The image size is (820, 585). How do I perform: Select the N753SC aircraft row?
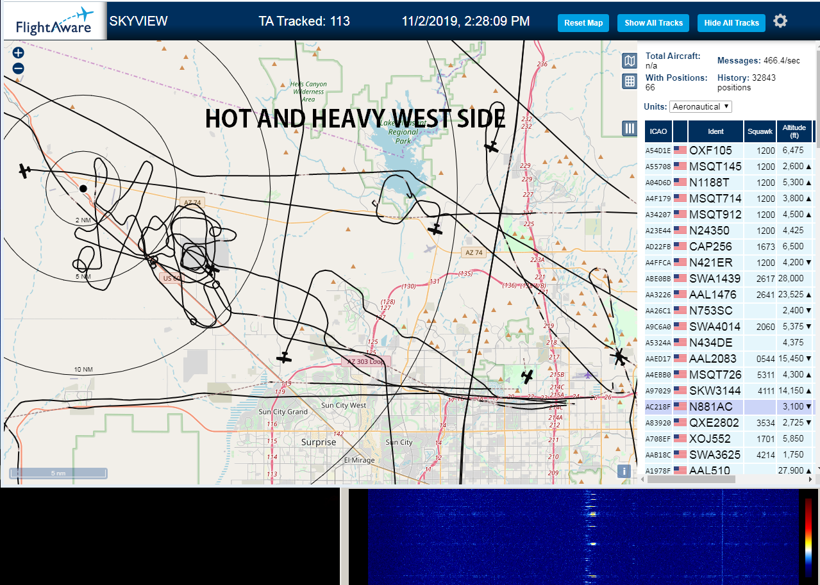(729, 311)
